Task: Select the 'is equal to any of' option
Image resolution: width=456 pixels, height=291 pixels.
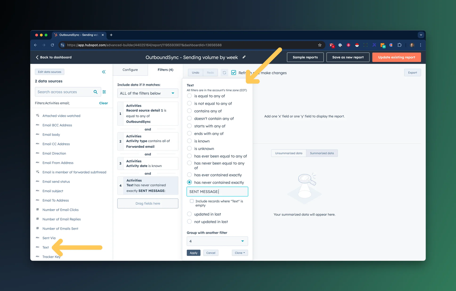Action: coord(189,96)
